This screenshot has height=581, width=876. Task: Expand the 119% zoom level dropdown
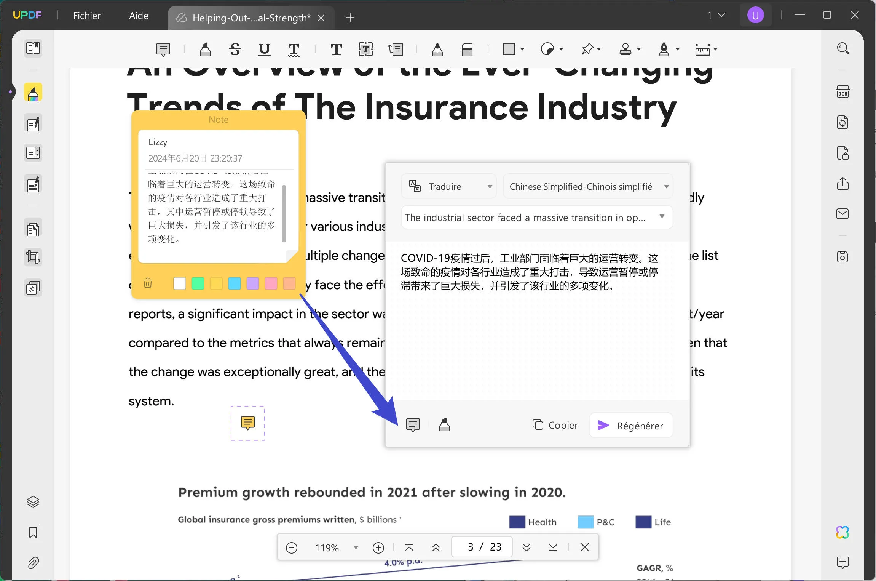[x=356, y=547]
